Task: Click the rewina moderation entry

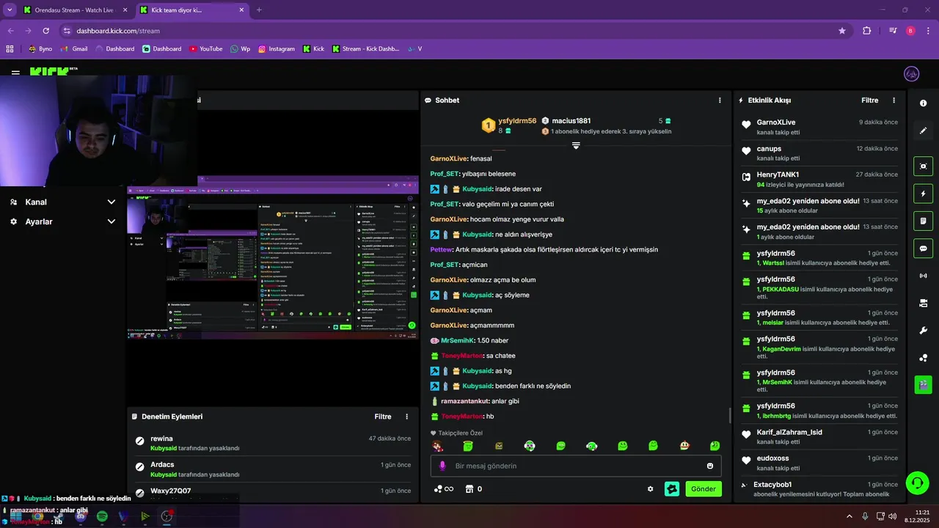Action: pos(273,443)
